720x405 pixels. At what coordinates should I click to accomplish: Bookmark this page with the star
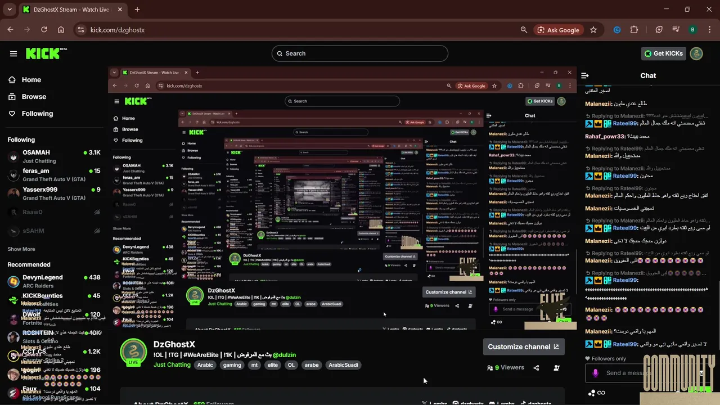(593, 30)
